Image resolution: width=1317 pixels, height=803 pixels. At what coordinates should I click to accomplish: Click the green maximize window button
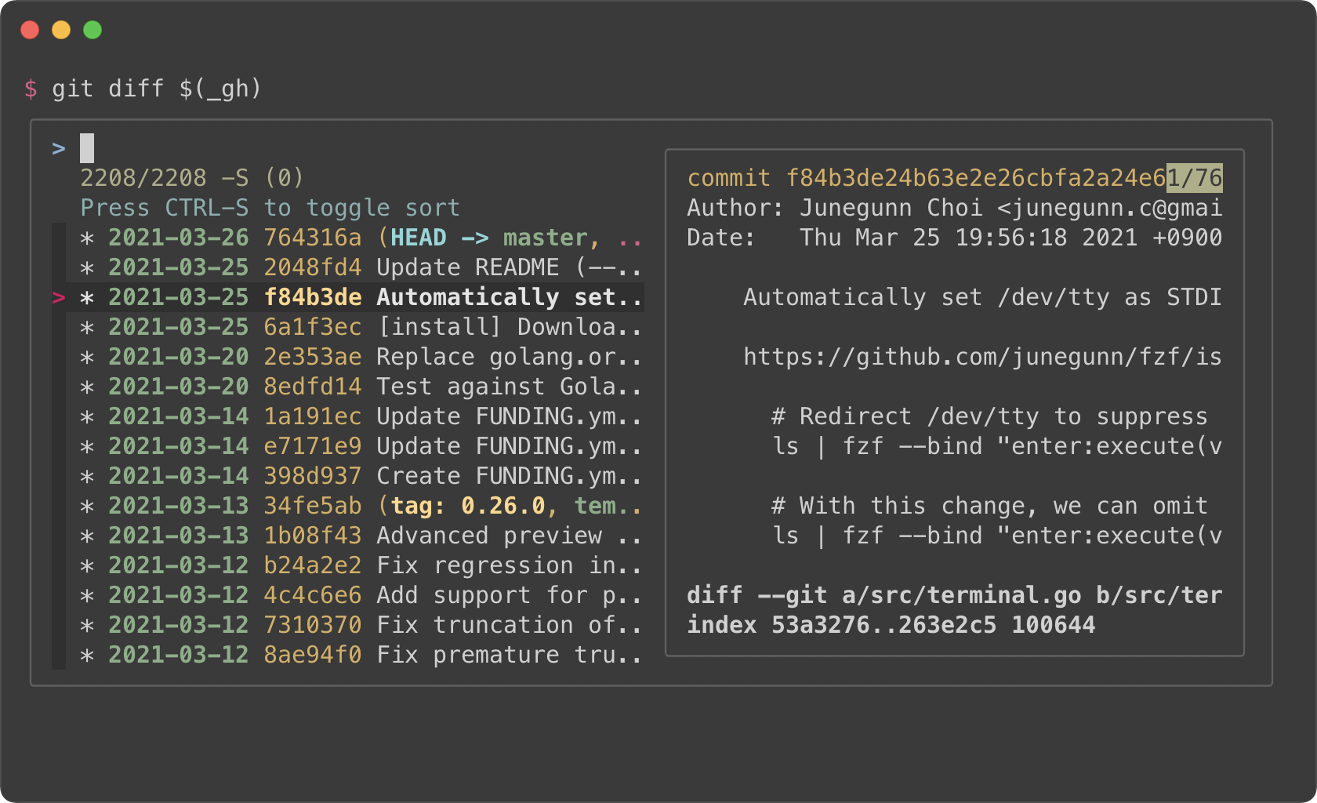pyautogui.click(x=93, y=30)
